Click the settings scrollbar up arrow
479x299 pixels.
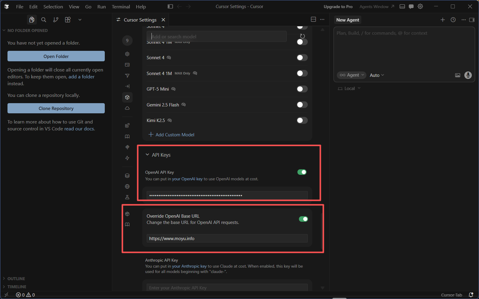click(322, 30)
